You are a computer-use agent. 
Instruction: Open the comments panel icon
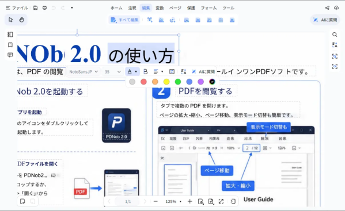10,55
